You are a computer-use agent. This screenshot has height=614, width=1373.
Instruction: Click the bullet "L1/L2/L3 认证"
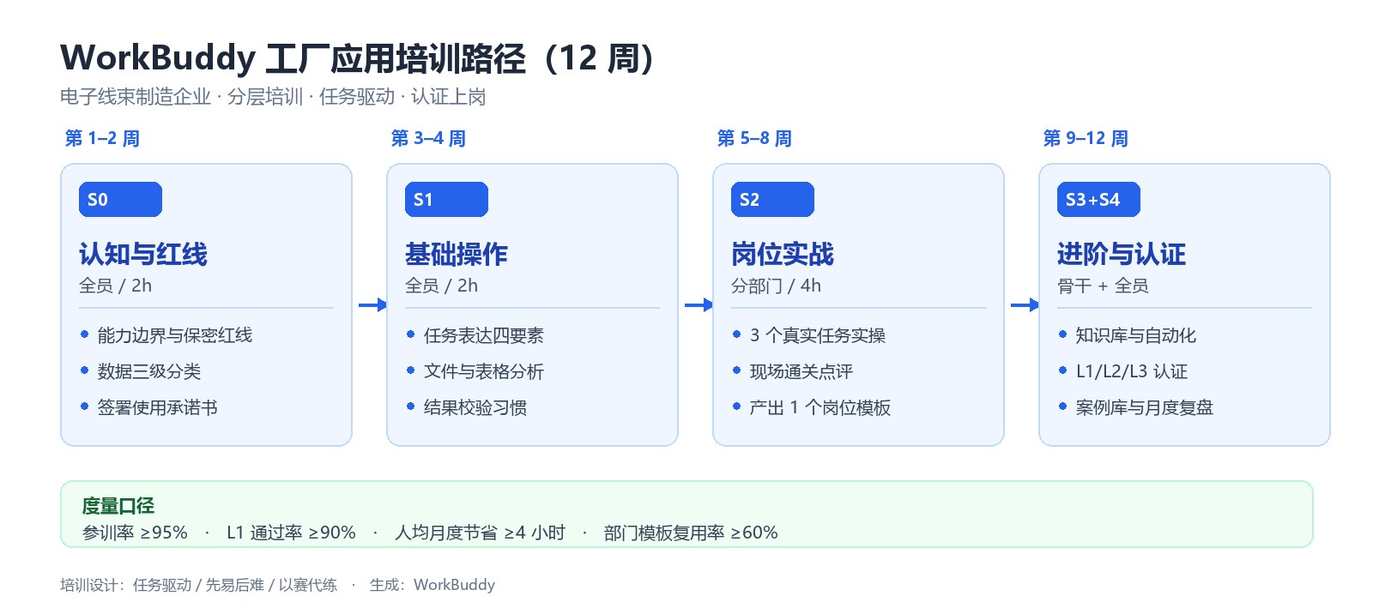1132,371
